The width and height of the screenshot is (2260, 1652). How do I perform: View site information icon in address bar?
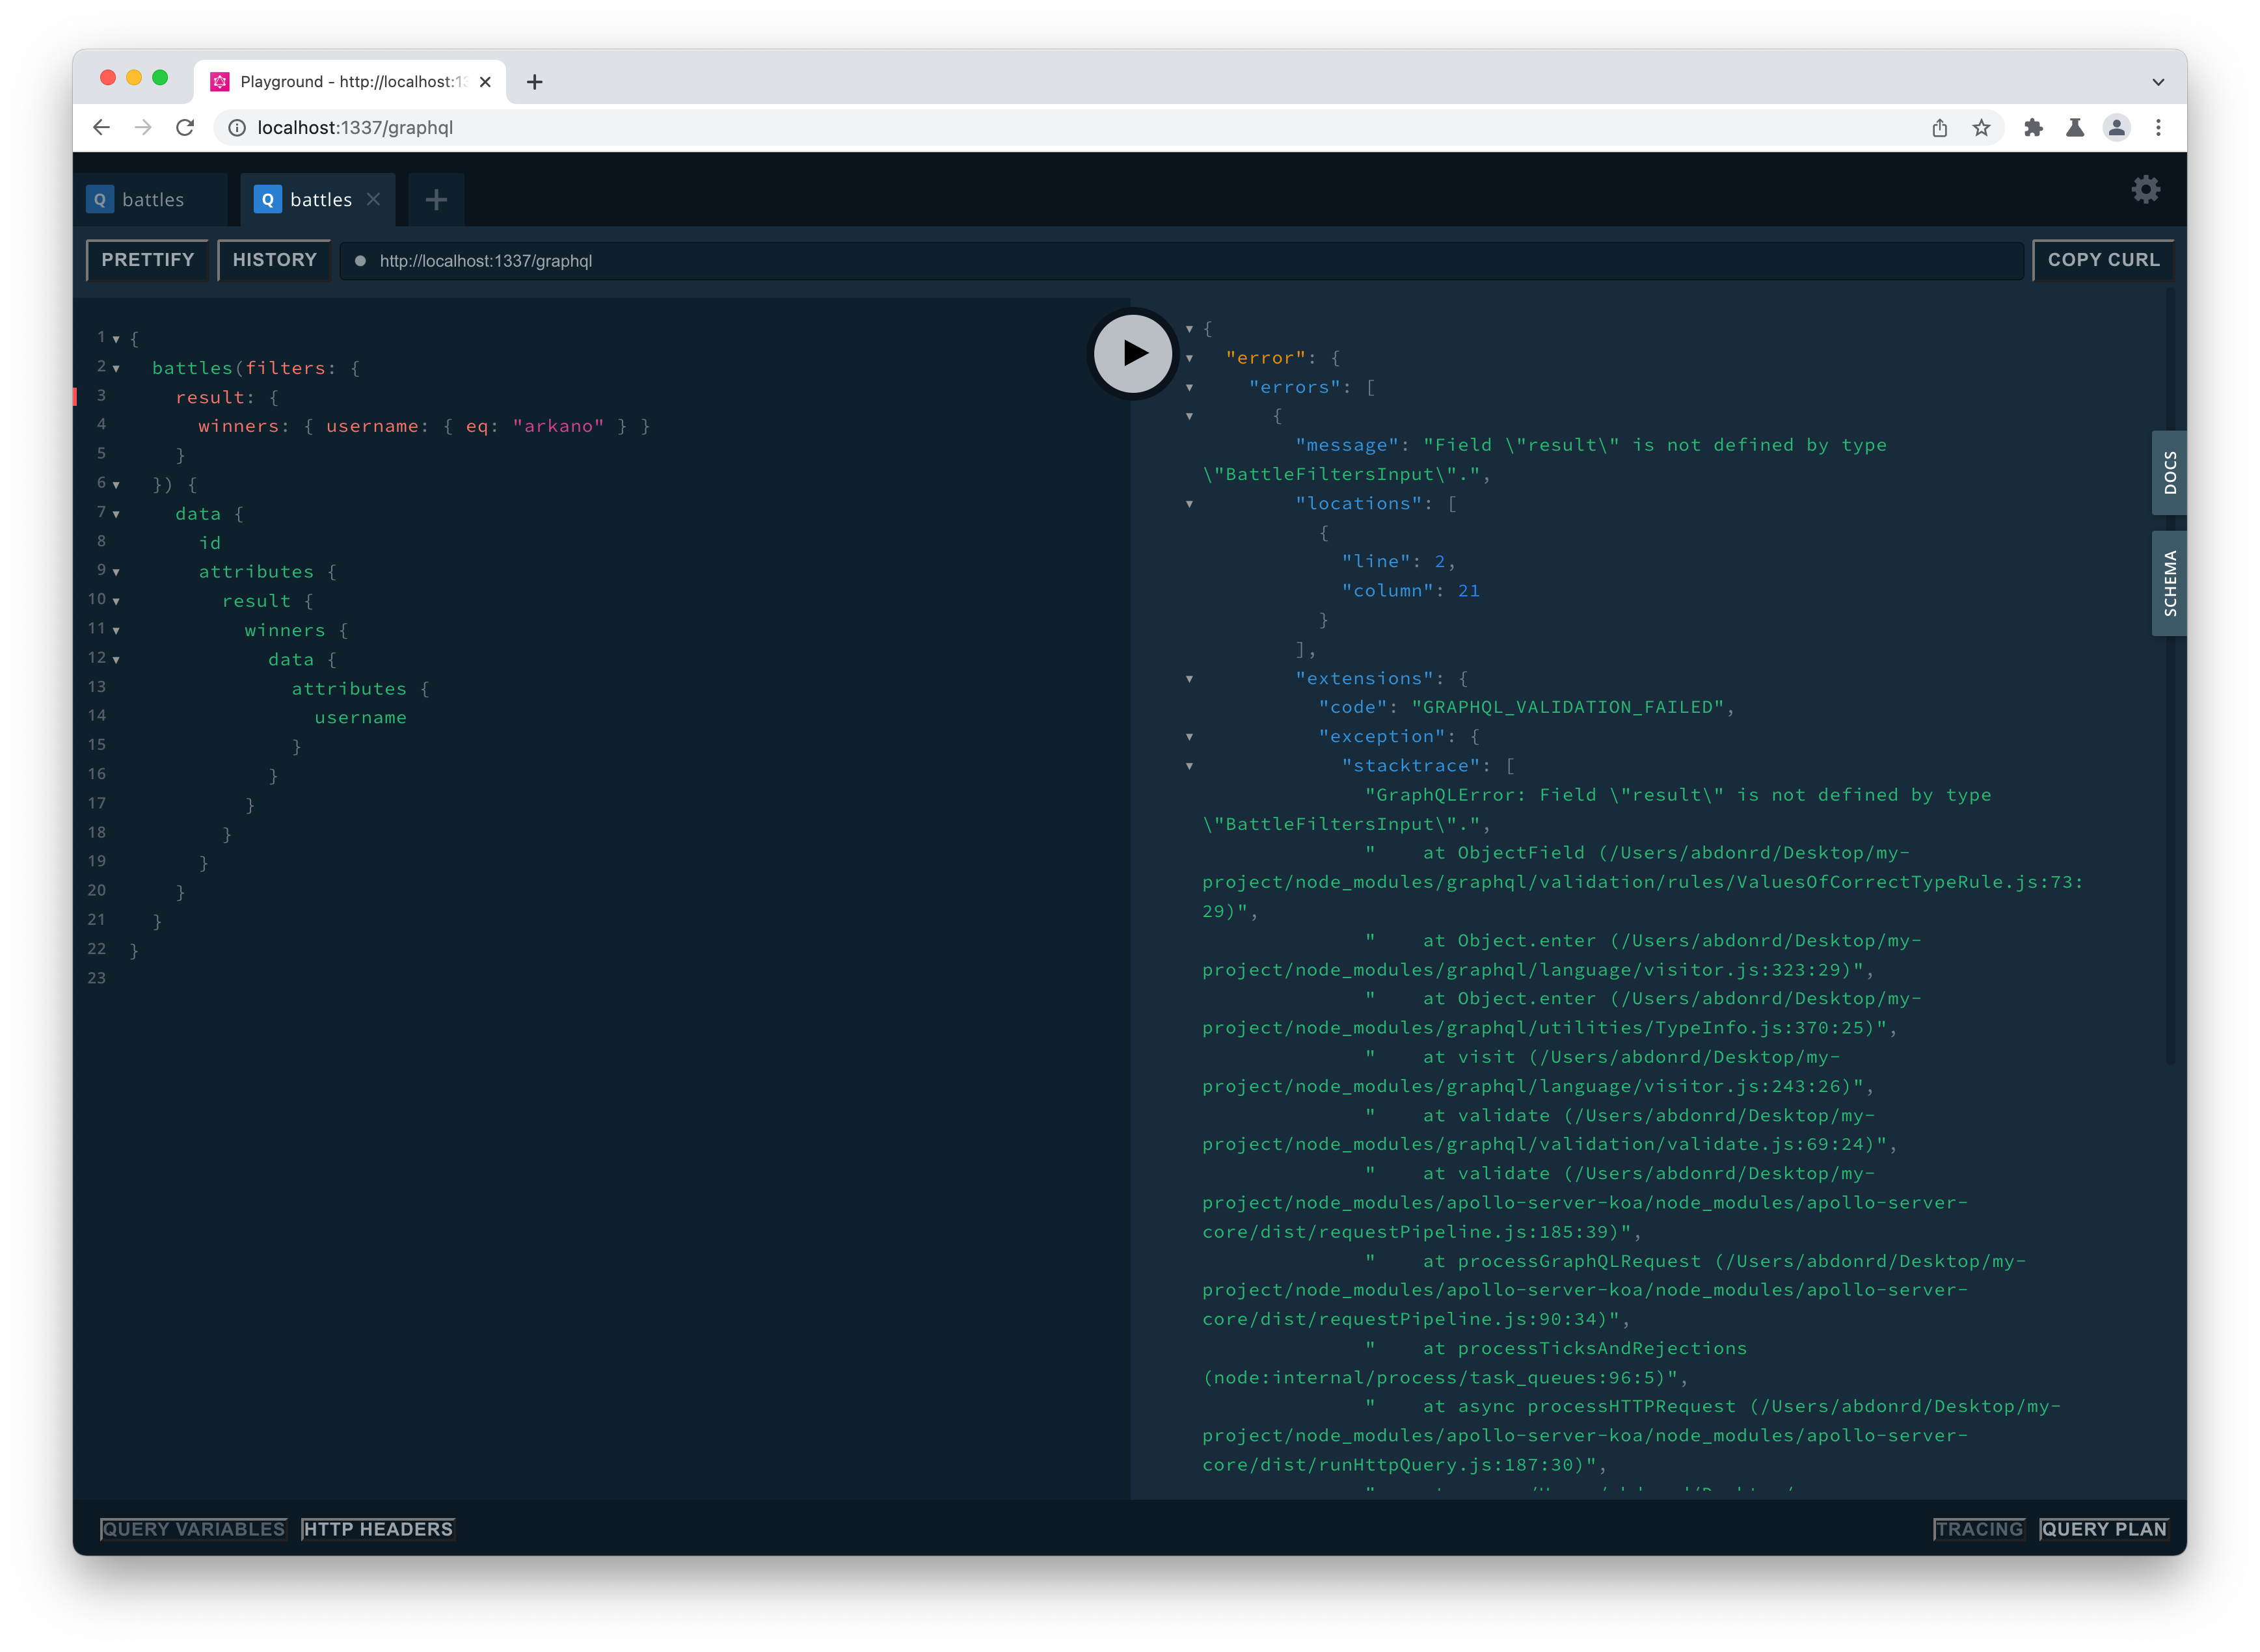tap(237, 127)
